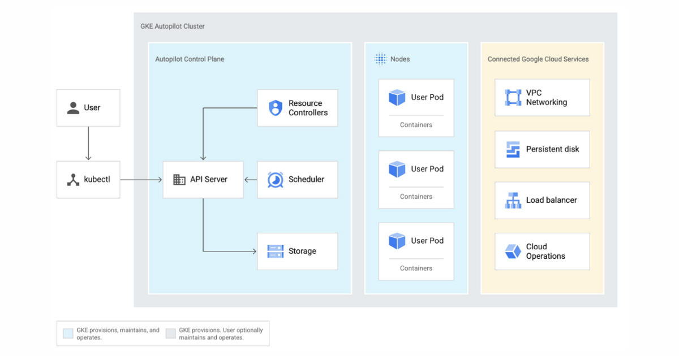This screenshot has height=356, width=679.
Task: Select the Scheduler clock icon
Action: coord(276,179)
